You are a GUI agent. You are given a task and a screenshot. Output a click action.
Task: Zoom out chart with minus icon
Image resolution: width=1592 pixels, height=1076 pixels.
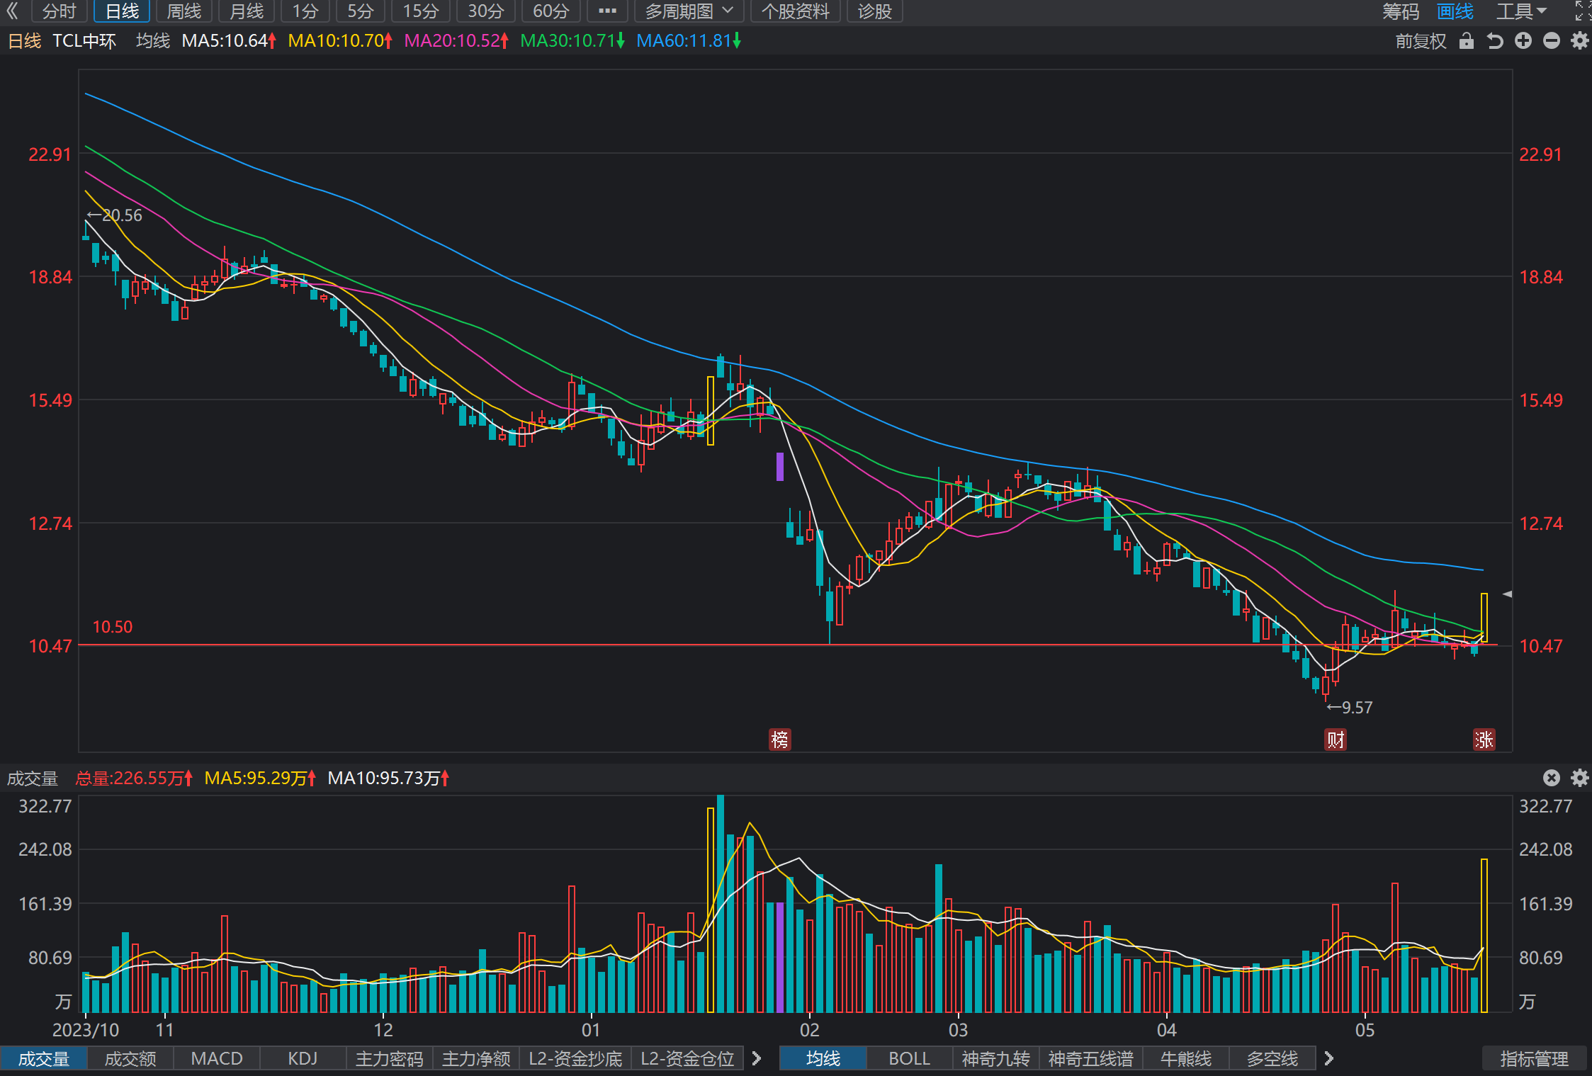click(x=1552, y=41)
